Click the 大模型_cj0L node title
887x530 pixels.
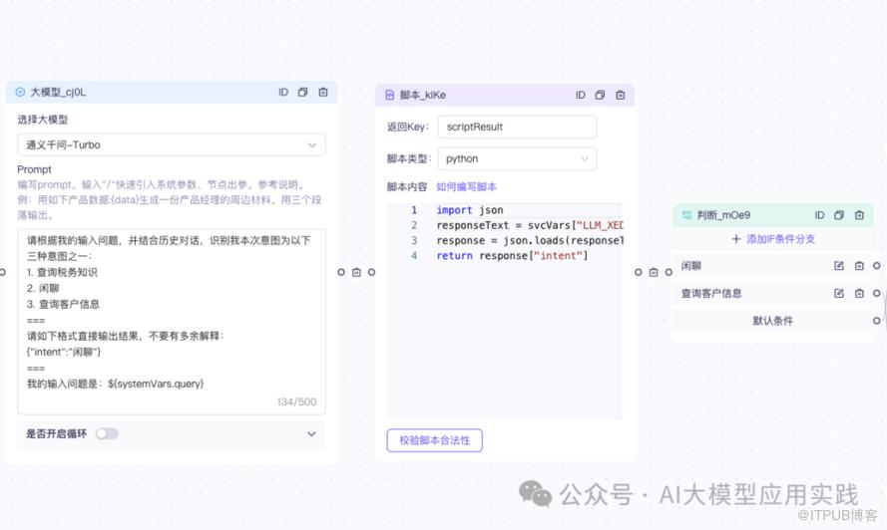58,92
